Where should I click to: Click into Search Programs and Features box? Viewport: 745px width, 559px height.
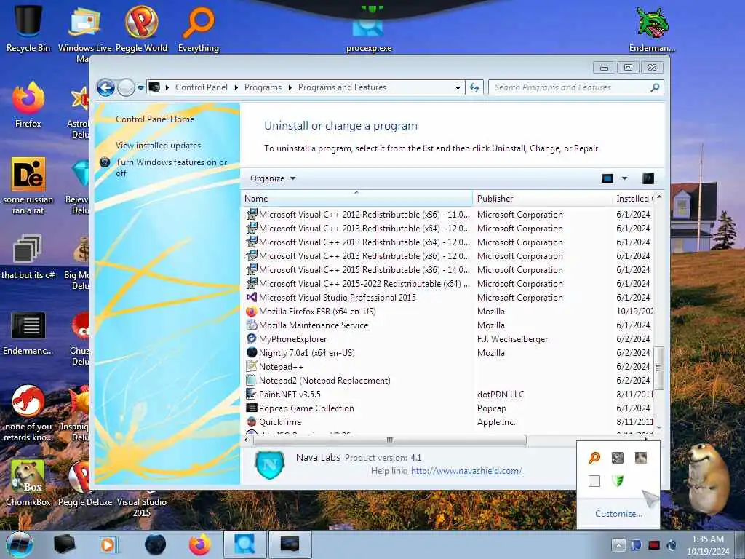(570, 87)
